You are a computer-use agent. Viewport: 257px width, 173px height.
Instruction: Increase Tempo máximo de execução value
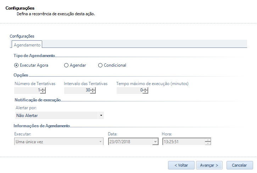[145, 89]
